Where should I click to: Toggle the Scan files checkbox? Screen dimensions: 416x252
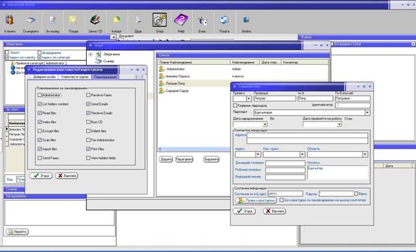click(40, 140)
